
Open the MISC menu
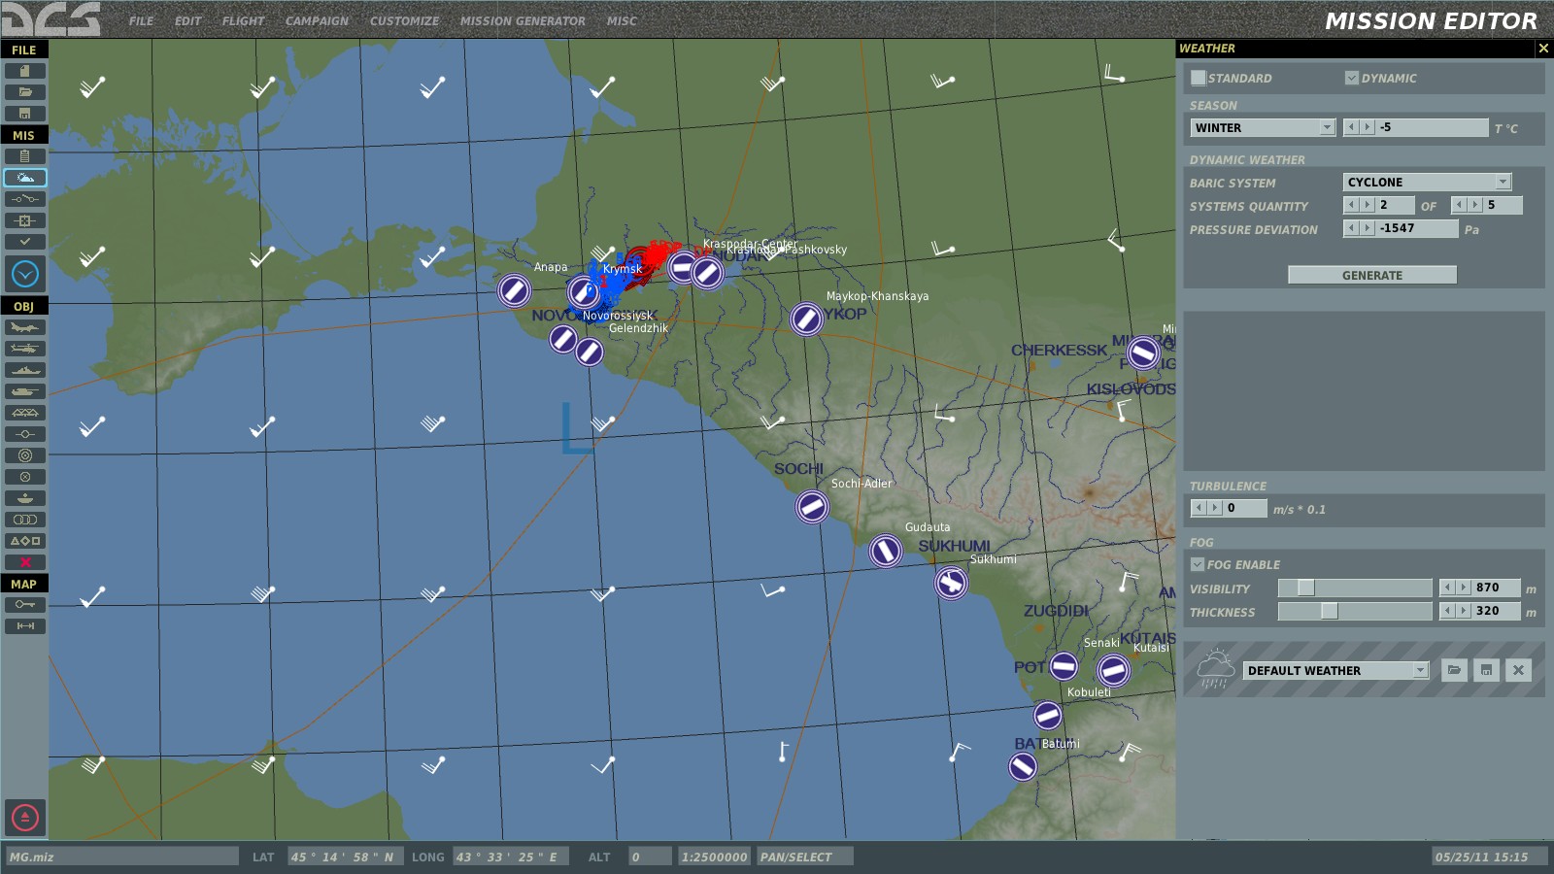(x=622, y=20)
